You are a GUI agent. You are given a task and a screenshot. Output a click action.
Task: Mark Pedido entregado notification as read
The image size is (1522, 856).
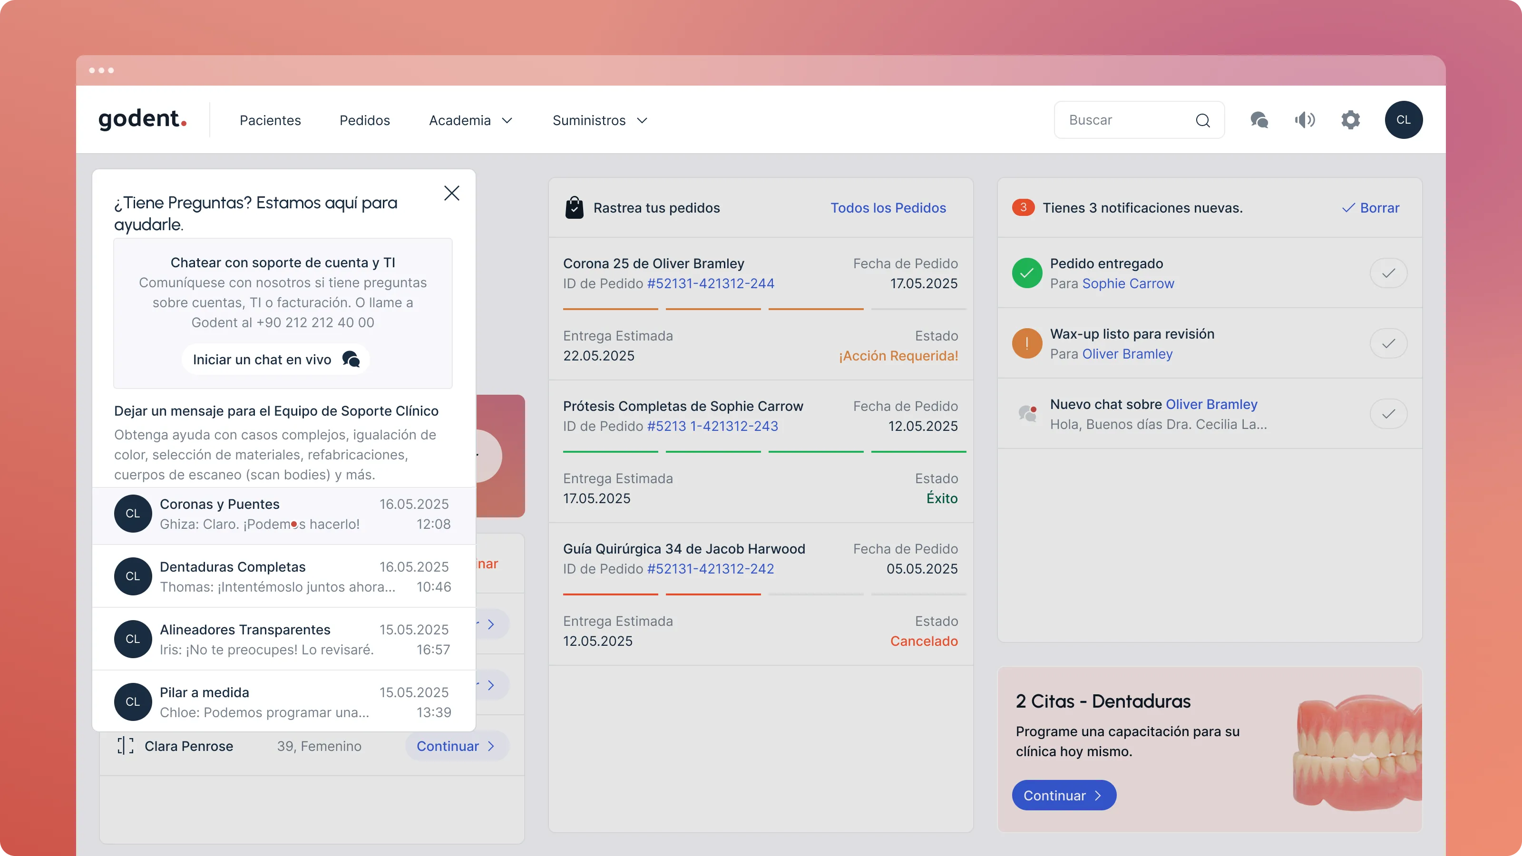[x=1388, y=273]
